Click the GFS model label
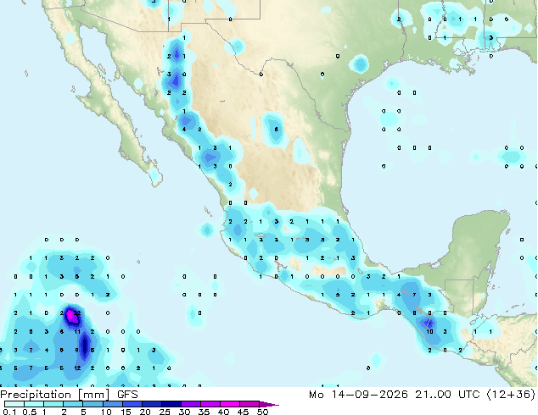 [127, 395]
